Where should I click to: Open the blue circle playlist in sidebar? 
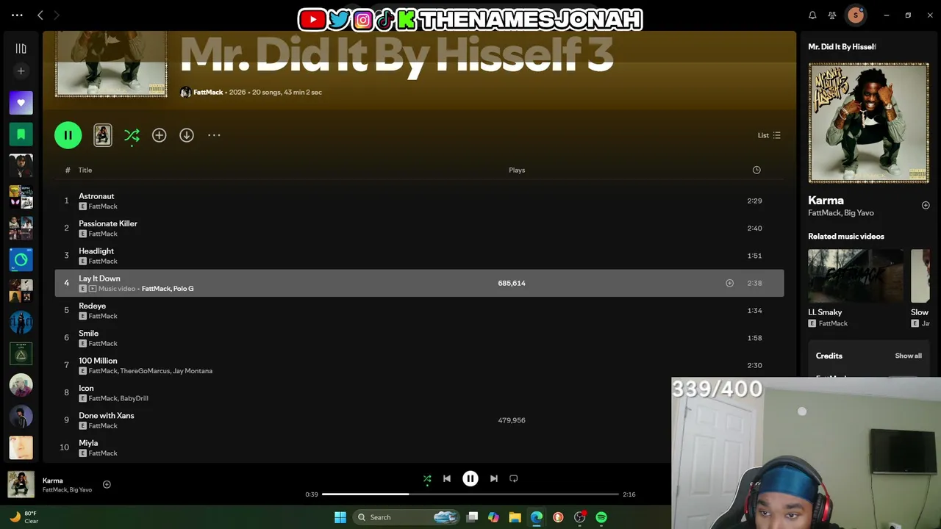(21, 259)
